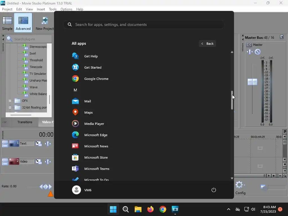288x216 pixels.
Task: Select the Swirl video effect
Action: [x=33, y=53]
